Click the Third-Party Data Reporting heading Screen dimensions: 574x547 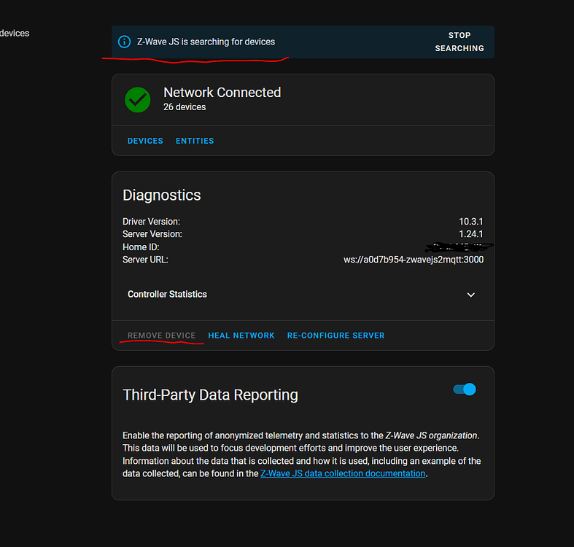(210, 395)
